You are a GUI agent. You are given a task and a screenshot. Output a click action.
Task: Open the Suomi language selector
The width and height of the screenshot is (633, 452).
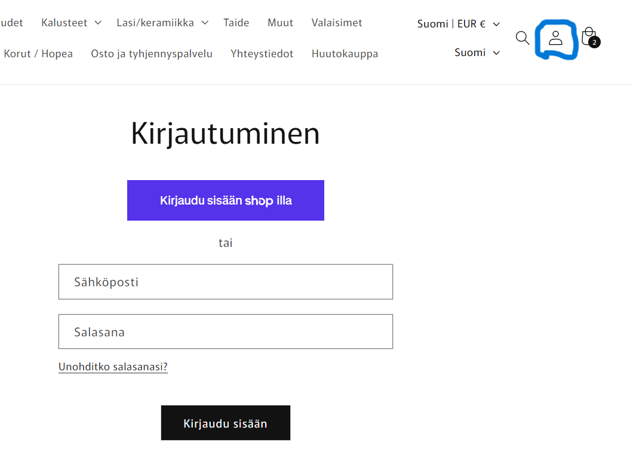(477, 52)
